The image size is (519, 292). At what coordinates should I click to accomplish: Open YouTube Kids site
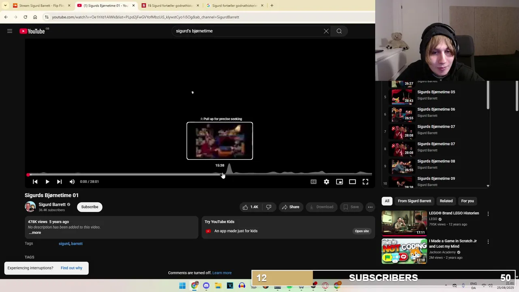tap(362, 231)
